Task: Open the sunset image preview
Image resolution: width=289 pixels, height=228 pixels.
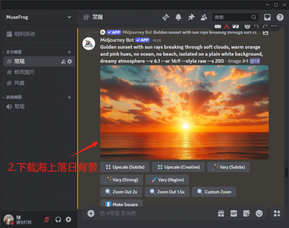Action: 184,112
